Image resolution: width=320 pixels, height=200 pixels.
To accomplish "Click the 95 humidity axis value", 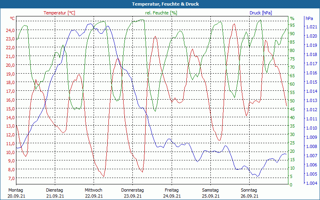I will (292, 25).
